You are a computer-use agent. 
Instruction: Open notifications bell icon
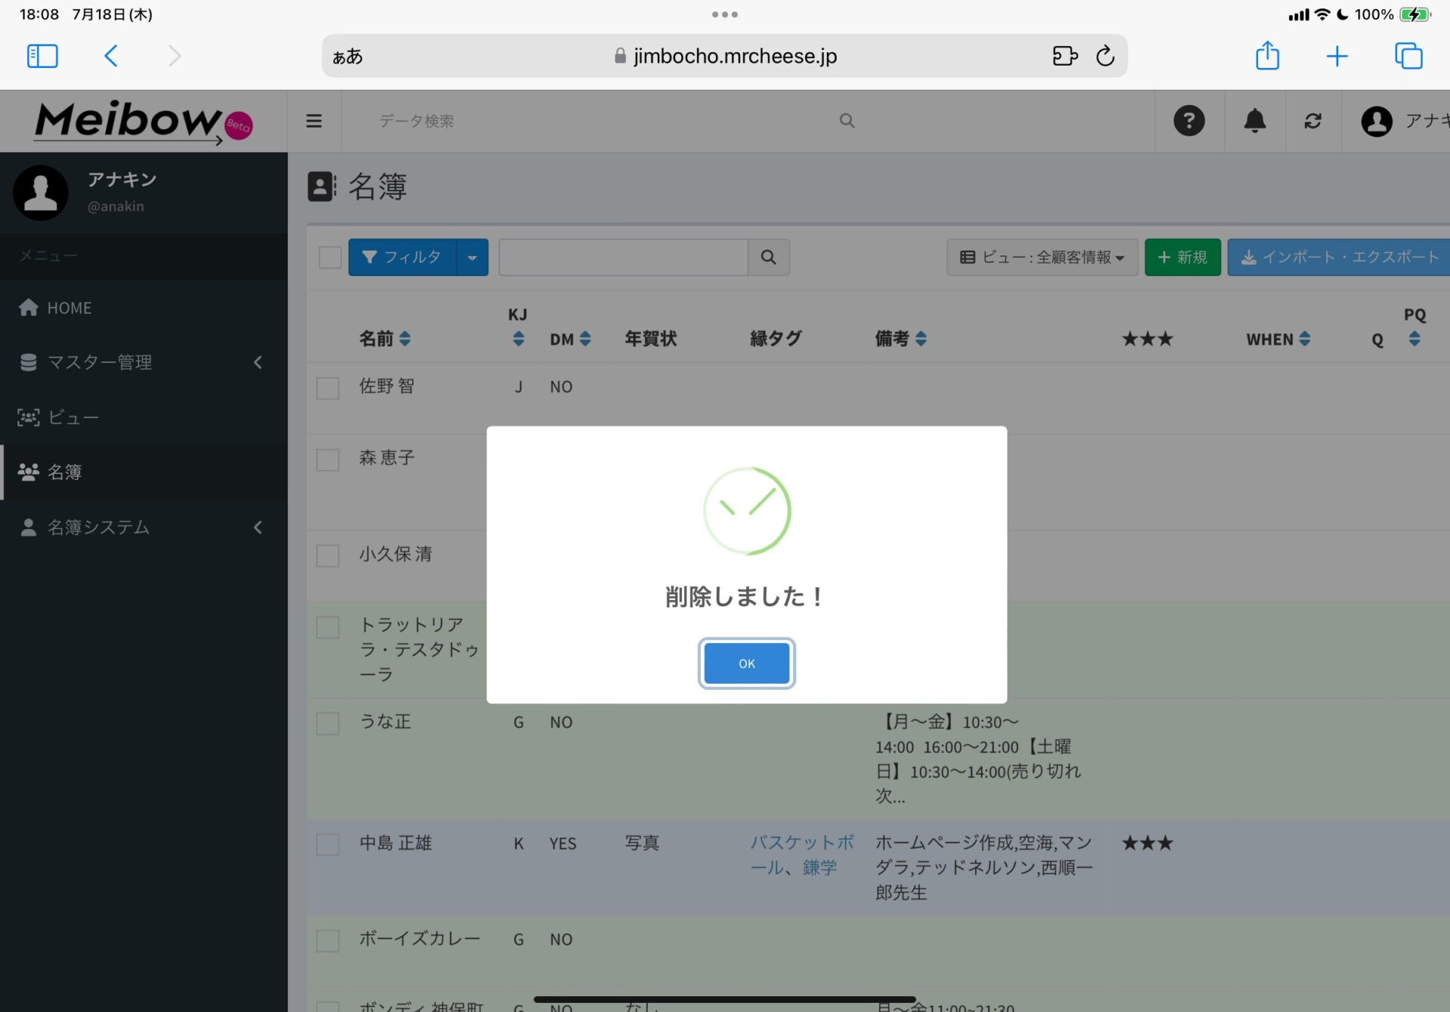[x=1254, y=121]
